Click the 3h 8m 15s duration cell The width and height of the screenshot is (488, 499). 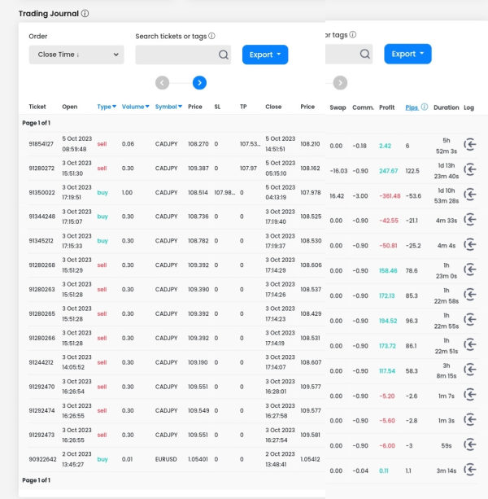coord(447,370)
